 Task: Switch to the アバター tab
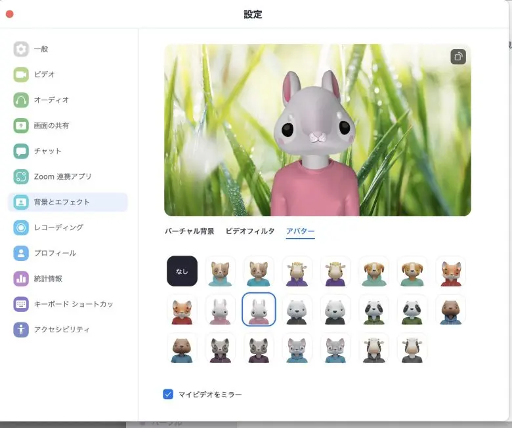click(x=301, y=231)
